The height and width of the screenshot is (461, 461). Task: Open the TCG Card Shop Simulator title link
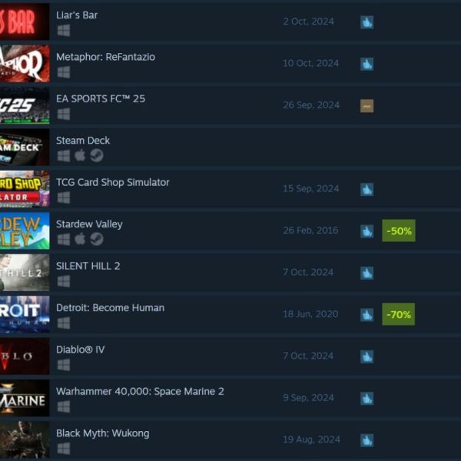coord(113,182)
